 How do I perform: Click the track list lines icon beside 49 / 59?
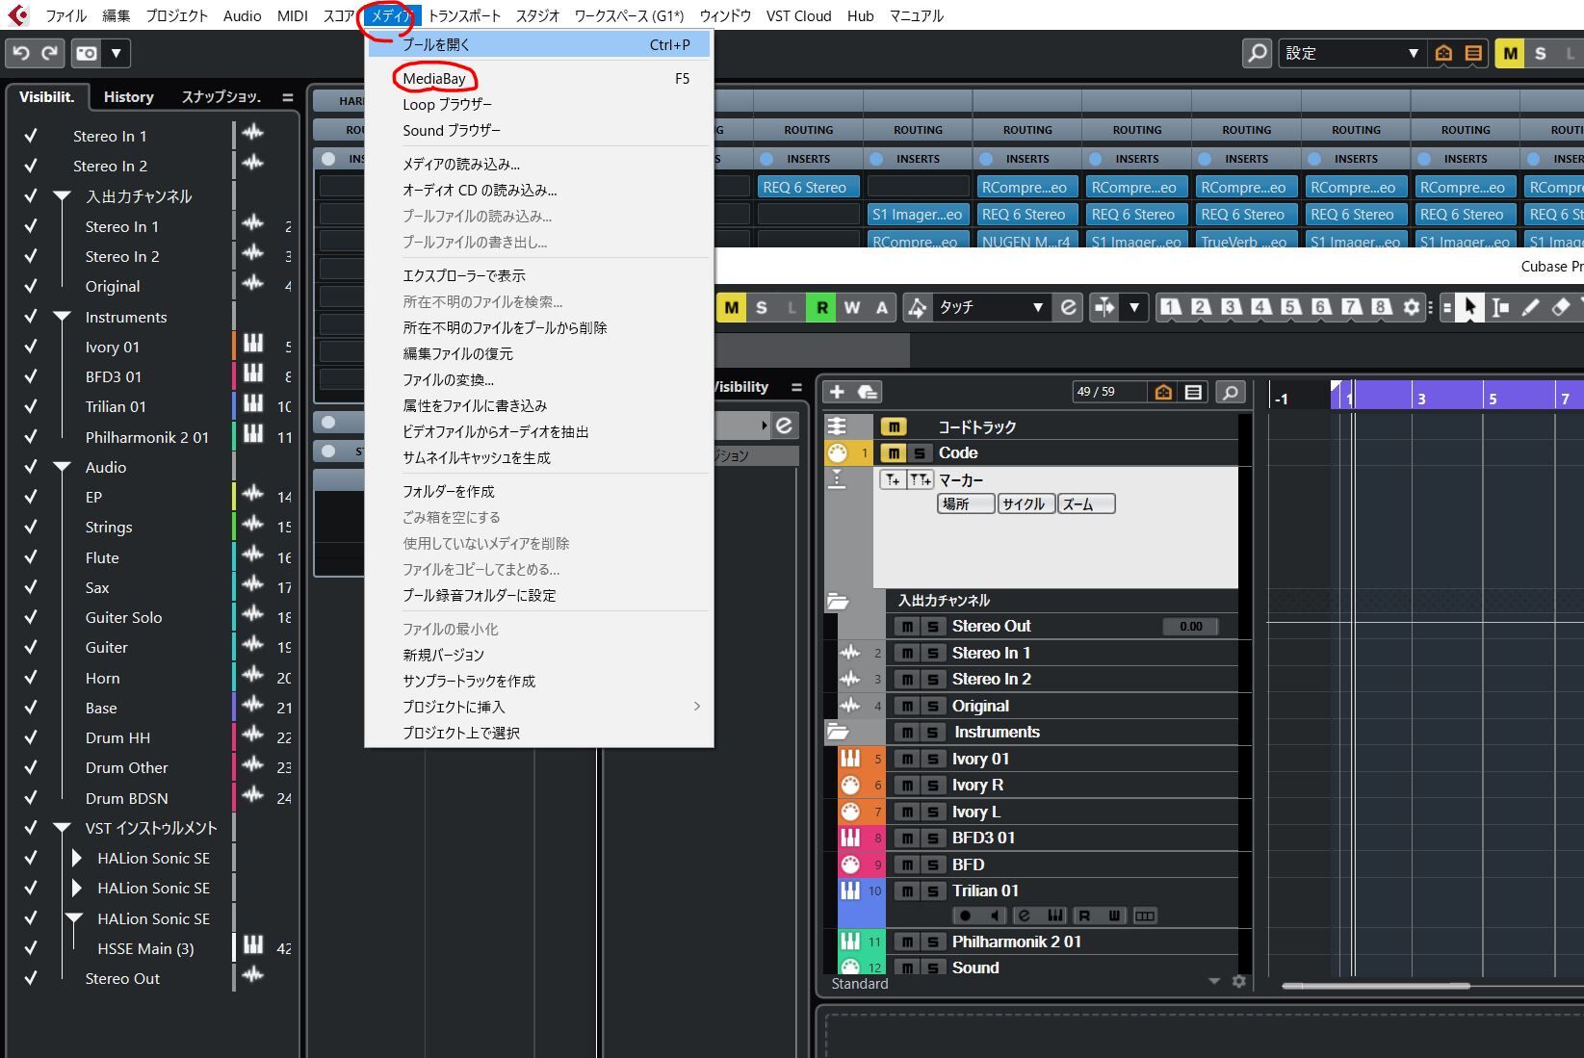point(1193,392)
